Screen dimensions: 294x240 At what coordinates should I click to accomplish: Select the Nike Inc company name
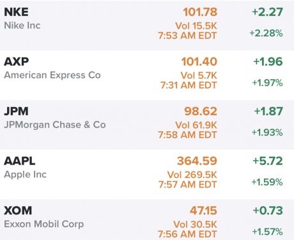(x=22, y=26)
